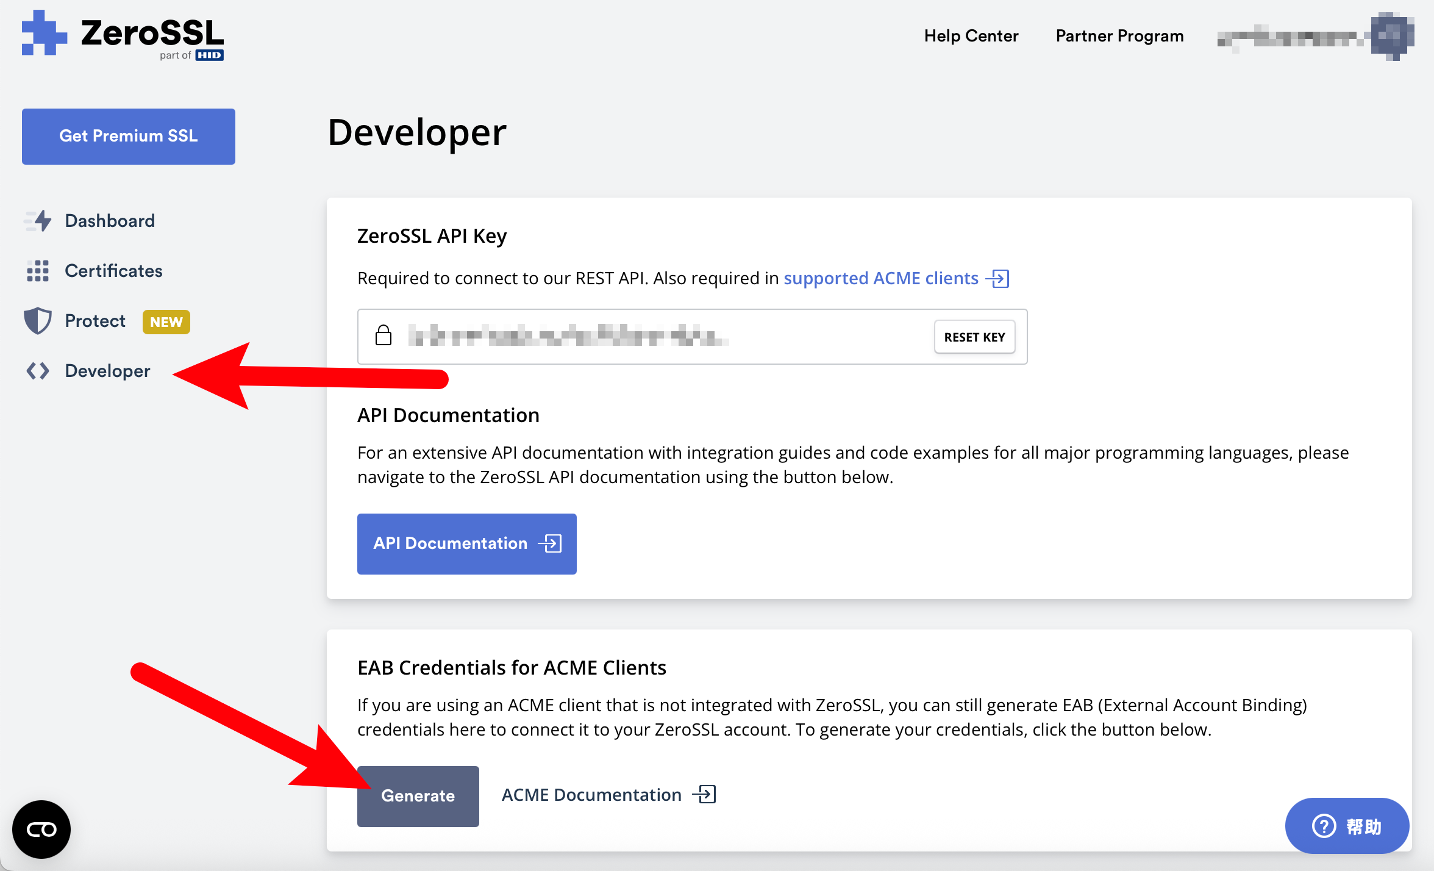This screenshot has width=1434, height=871.
Task: Click Generate to create EAB credentials
Action: click(x=418, y=796)
